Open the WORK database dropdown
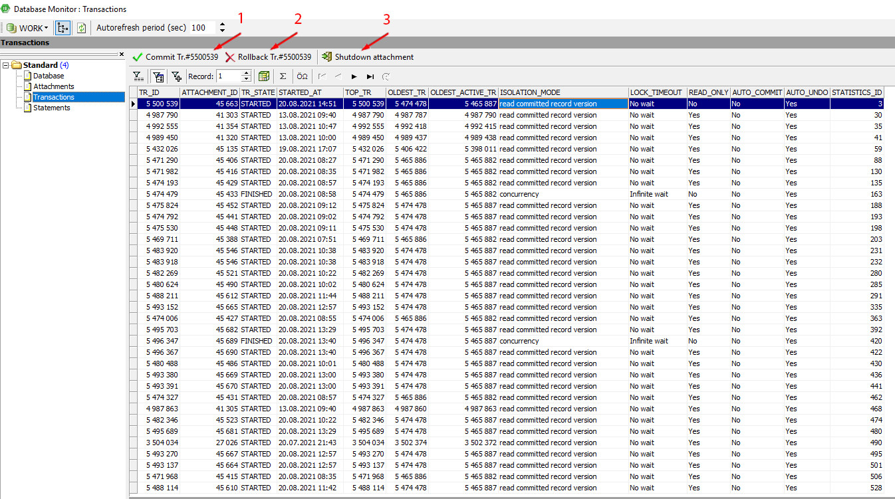Screen dimensions: 895x499 (x=27, y=28)
